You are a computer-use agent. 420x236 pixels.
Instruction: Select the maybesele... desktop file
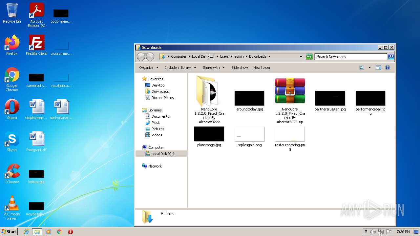[36, 208]
